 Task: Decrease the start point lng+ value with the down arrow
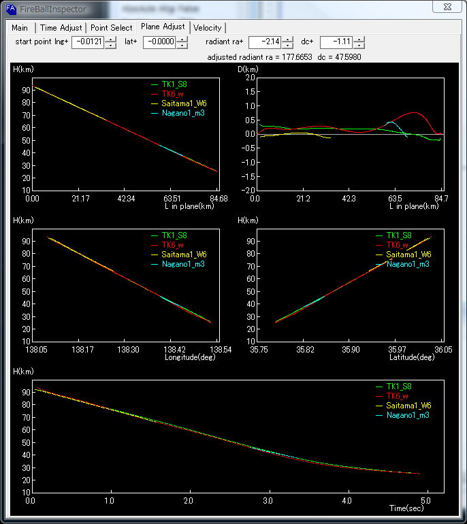point(110,46)
